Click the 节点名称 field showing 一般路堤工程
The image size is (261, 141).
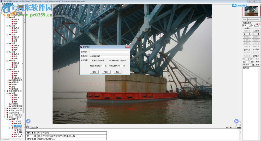tap(109, 56)
